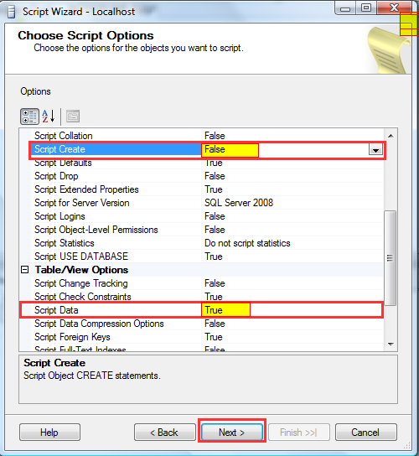This screenshot has height=456, width=419.
Task: Click the Script Wizard title bar icon
Action: [x=12, y=12]
